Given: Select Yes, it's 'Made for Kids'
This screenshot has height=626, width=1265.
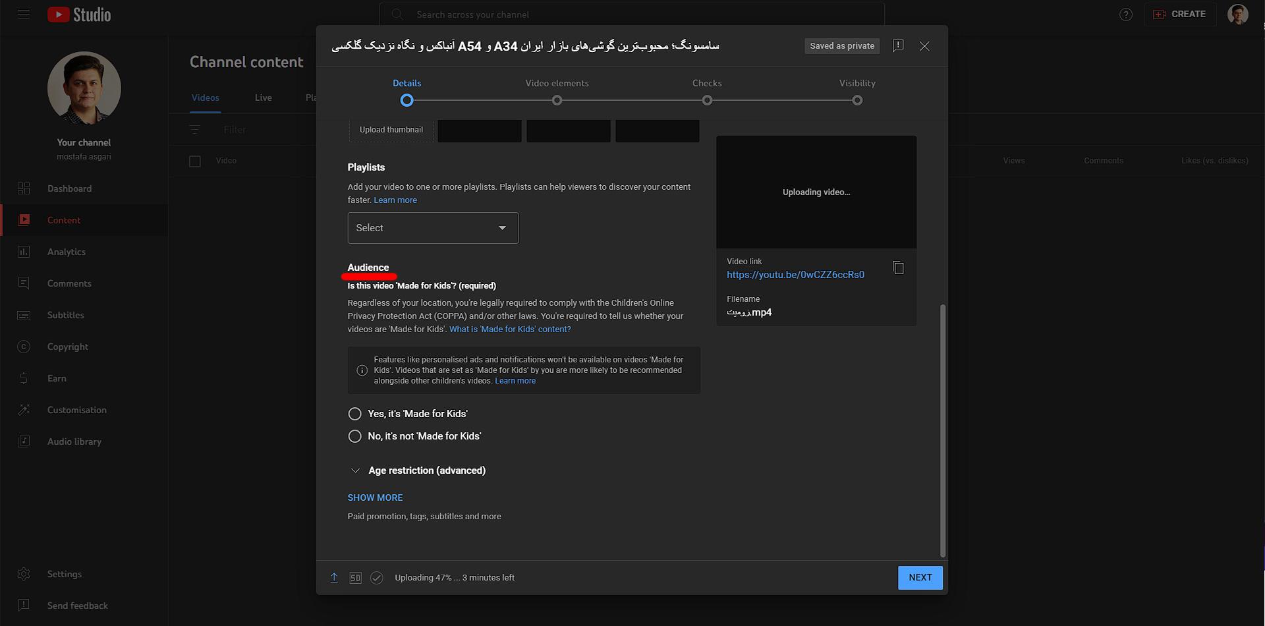Looking at the screenshot, I should tap(354, 414).
